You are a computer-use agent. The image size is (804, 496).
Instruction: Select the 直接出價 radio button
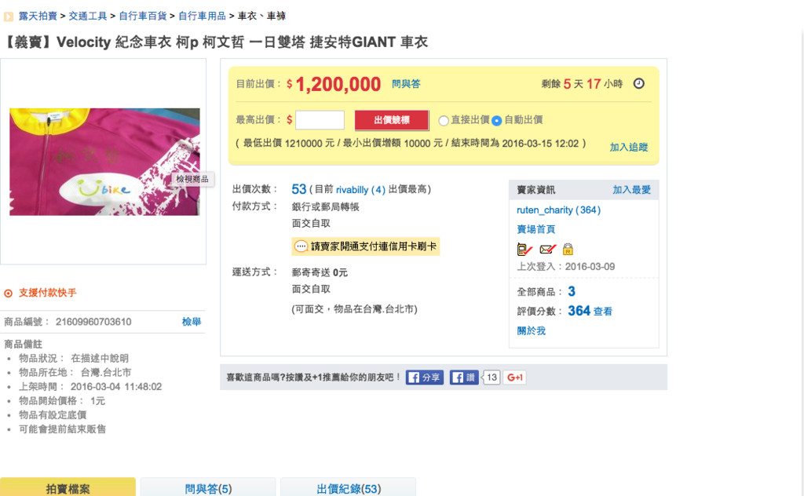pos(444,121)
